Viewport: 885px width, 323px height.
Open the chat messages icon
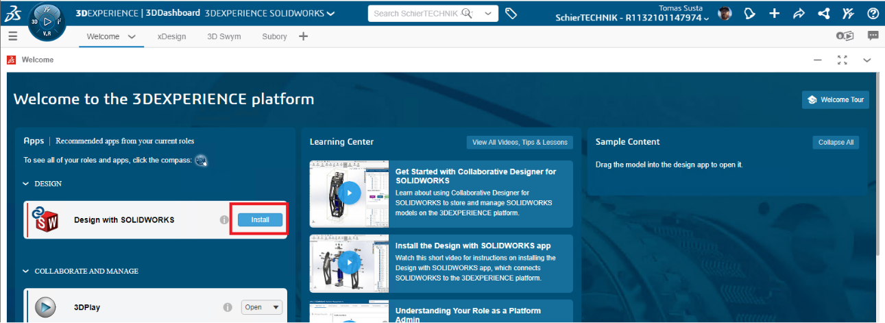873,36
